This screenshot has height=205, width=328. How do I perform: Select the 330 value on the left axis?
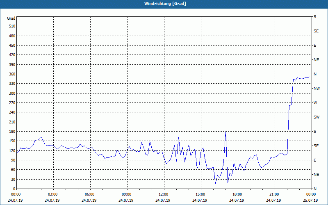pos(12,84)
